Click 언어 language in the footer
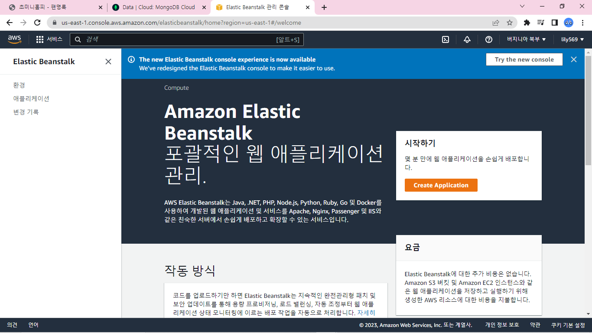 [x=33, y=325]
